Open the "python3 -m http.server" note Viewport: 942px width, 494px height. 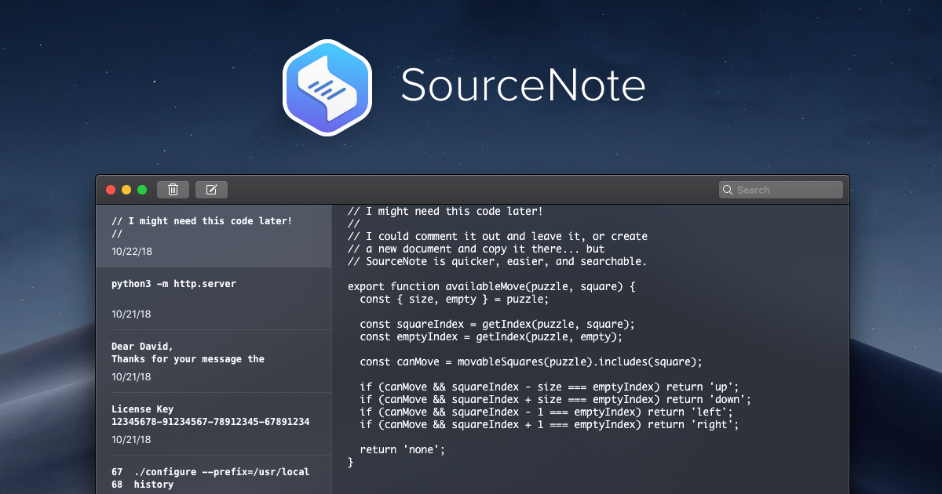pos(214,298)
